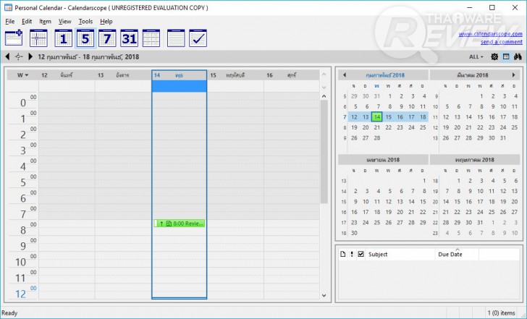Viewport: 527px width, 319px height.
Task: Go to previous week arrow
Action: [x=7, y=56]
